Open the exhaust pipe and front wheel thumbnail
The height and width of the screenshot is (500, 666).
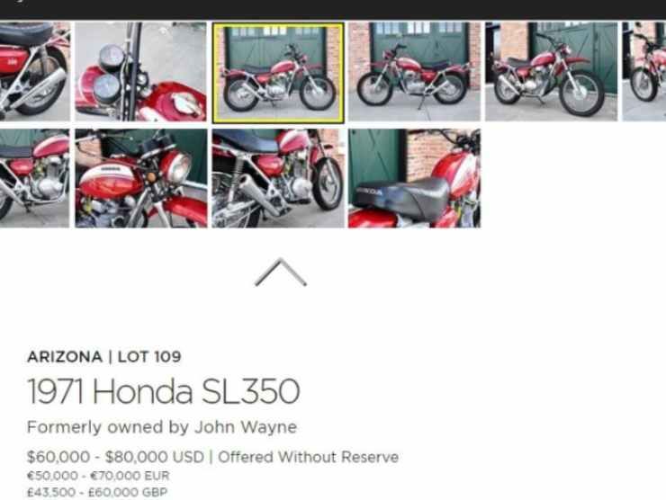(x=278, y=178)
